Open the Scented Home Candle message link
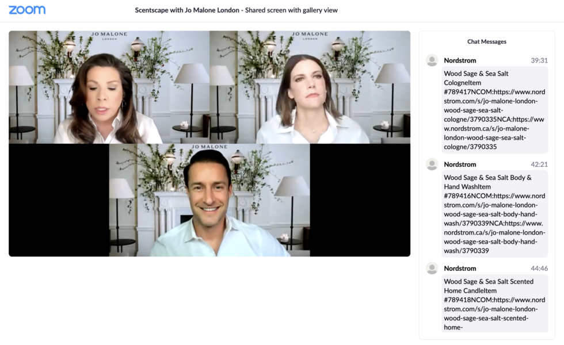 coord(494,309)
